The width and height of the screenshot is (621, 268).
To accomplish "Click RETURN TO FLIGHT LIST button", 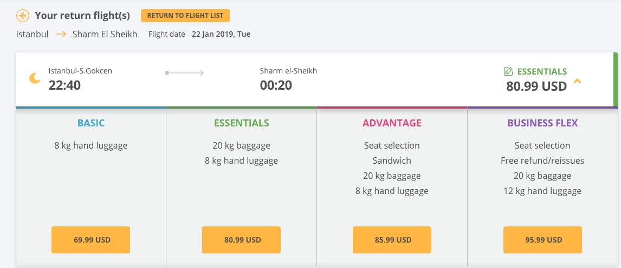I will (x=185, y=16).
